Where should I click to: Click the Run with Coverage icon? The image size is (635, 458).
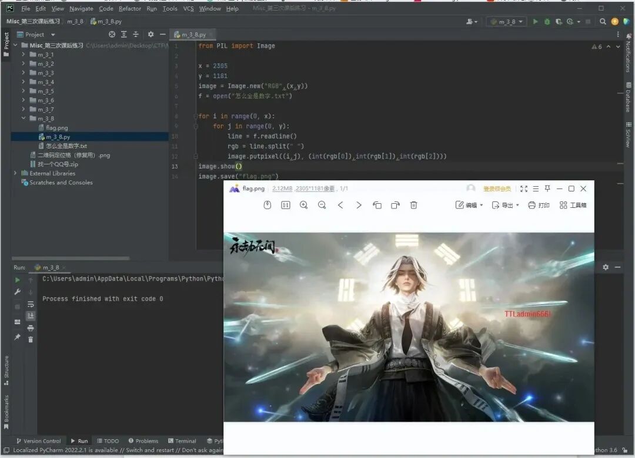[559, 22]
